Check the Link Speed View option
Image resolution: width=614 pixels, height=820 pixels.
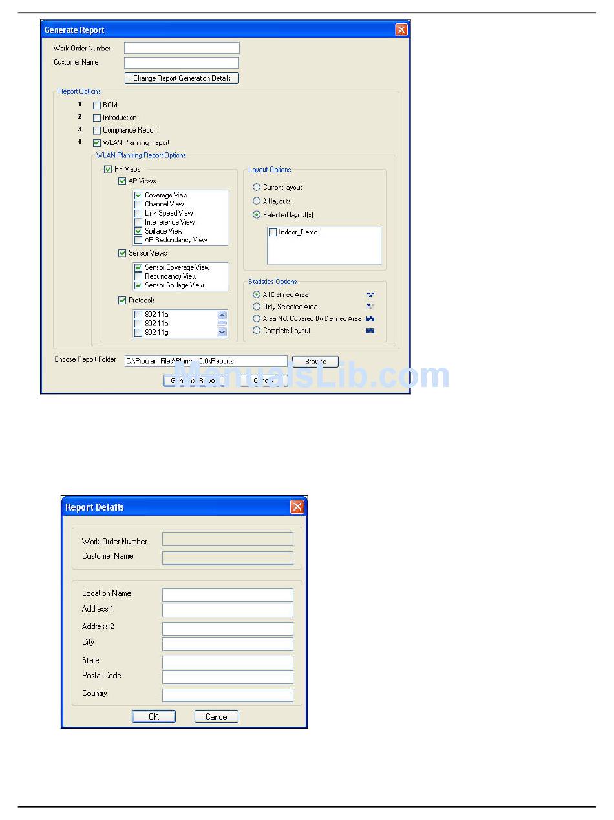pos(138,213)
